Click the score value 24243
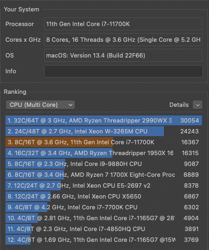This screenshot has width=209, height=250. tap(189, 131)
